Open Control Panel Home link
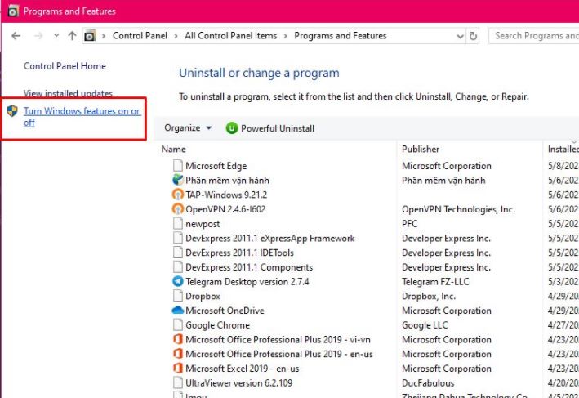The image size is (579, 398). pos(65,66)
